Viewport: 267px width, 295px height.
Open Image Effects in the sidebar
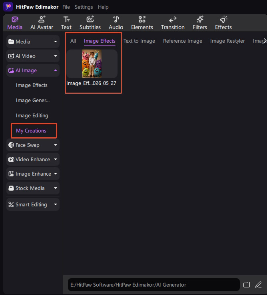pos(32,85)
